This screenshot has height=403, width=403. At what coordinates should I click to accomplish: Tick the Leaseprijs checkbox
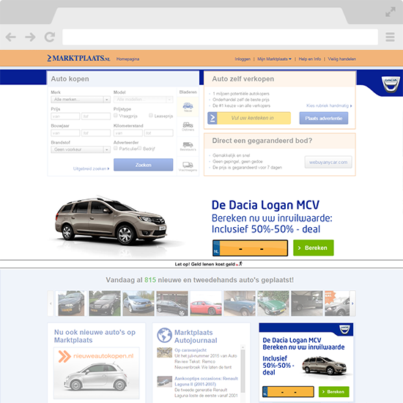151,115
